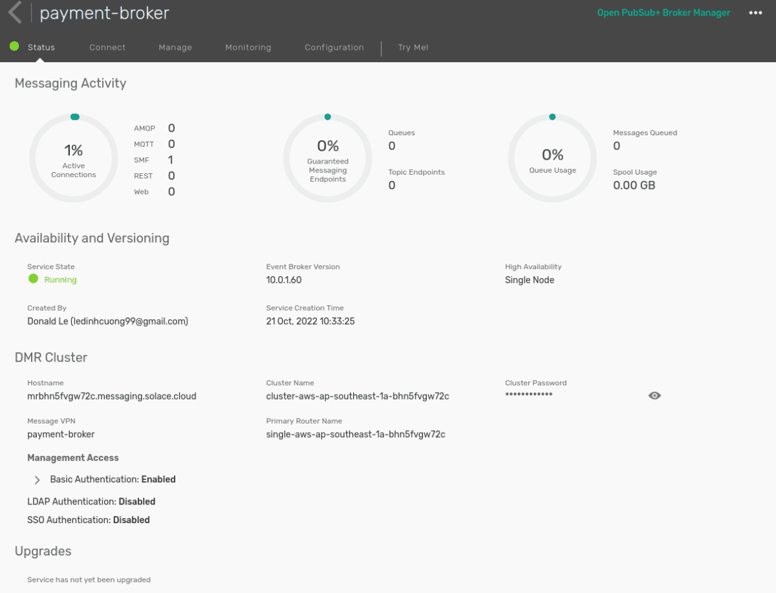Click the back arrow beside payment-broker
This screenshot has width=776, height=593.
pos(14,12)
